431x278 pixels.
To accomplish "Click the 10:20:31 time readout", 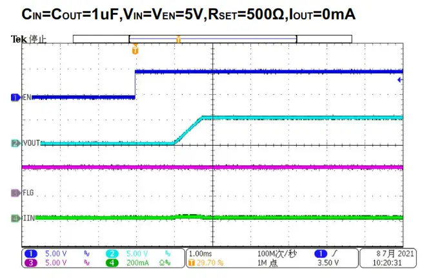I will 386,263.
